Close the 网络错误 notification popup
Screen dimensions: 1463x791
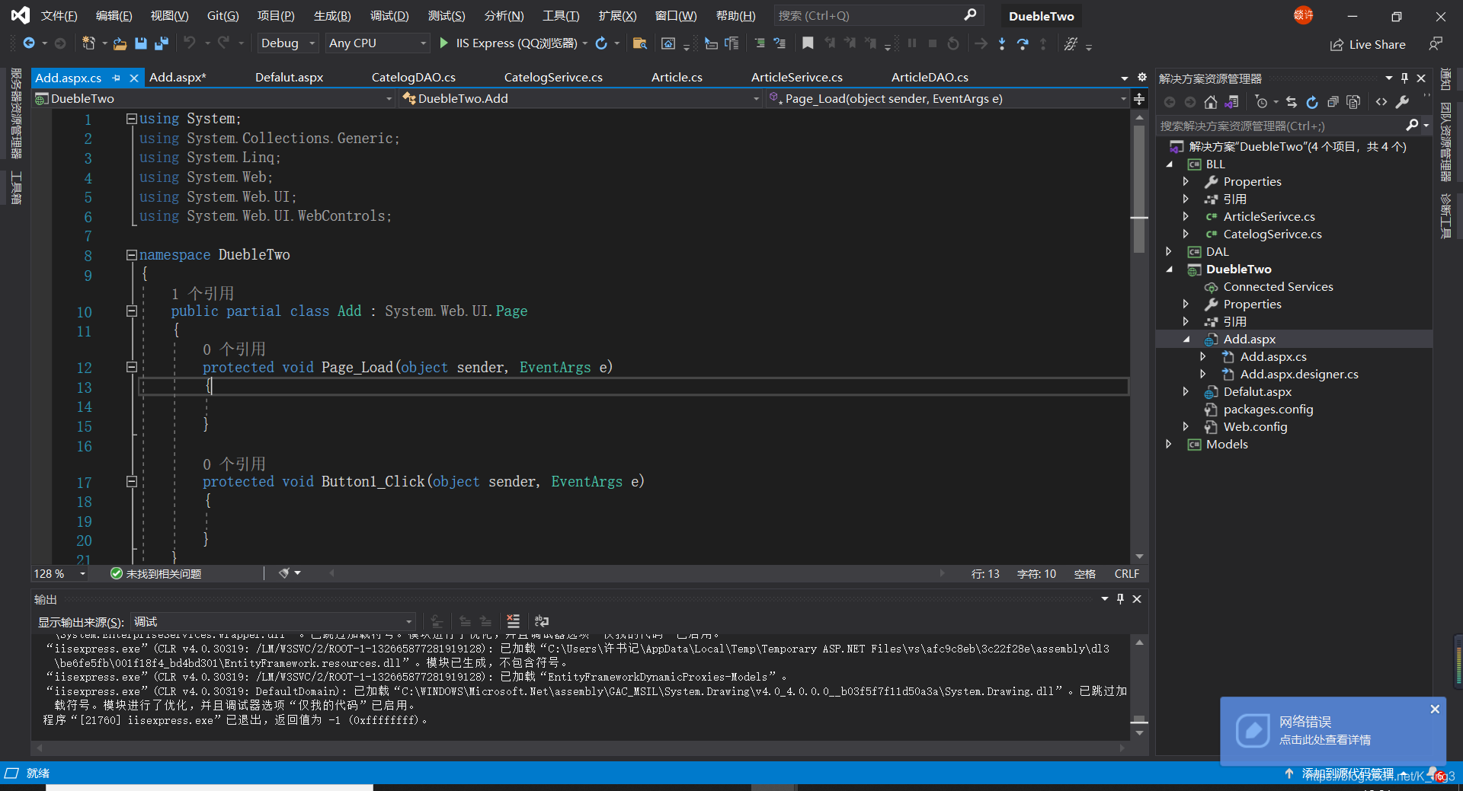(x=1435, y=710)
